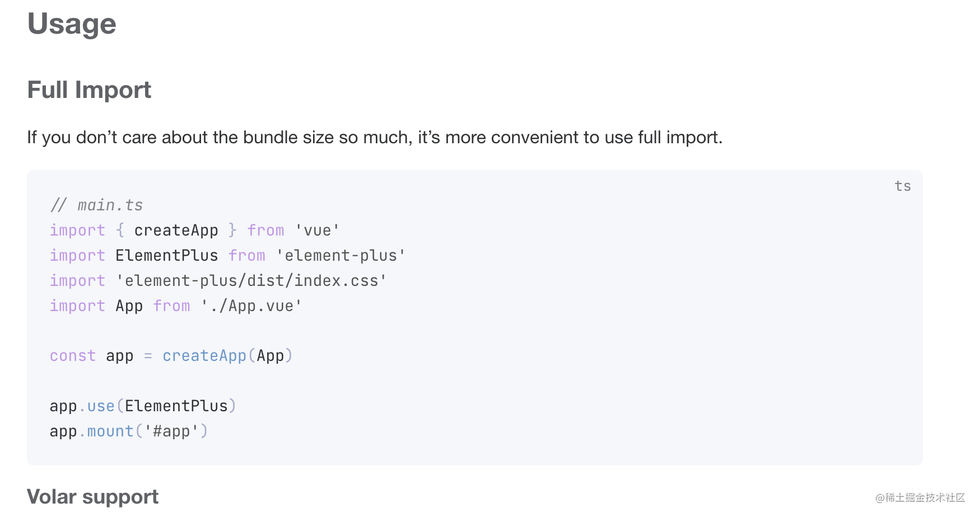Click the "app.mount('#app')" code line
979x517 pixels.
(129, 431)
